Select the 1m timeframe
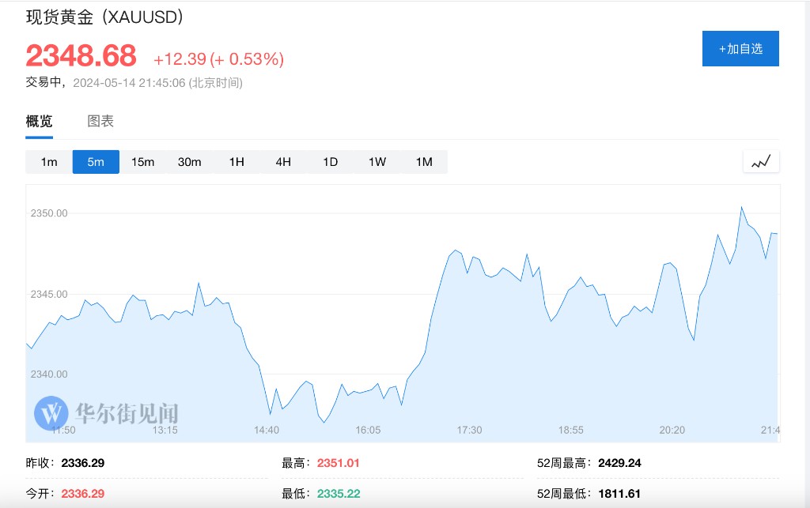810x508 pixels. point(49,162)
